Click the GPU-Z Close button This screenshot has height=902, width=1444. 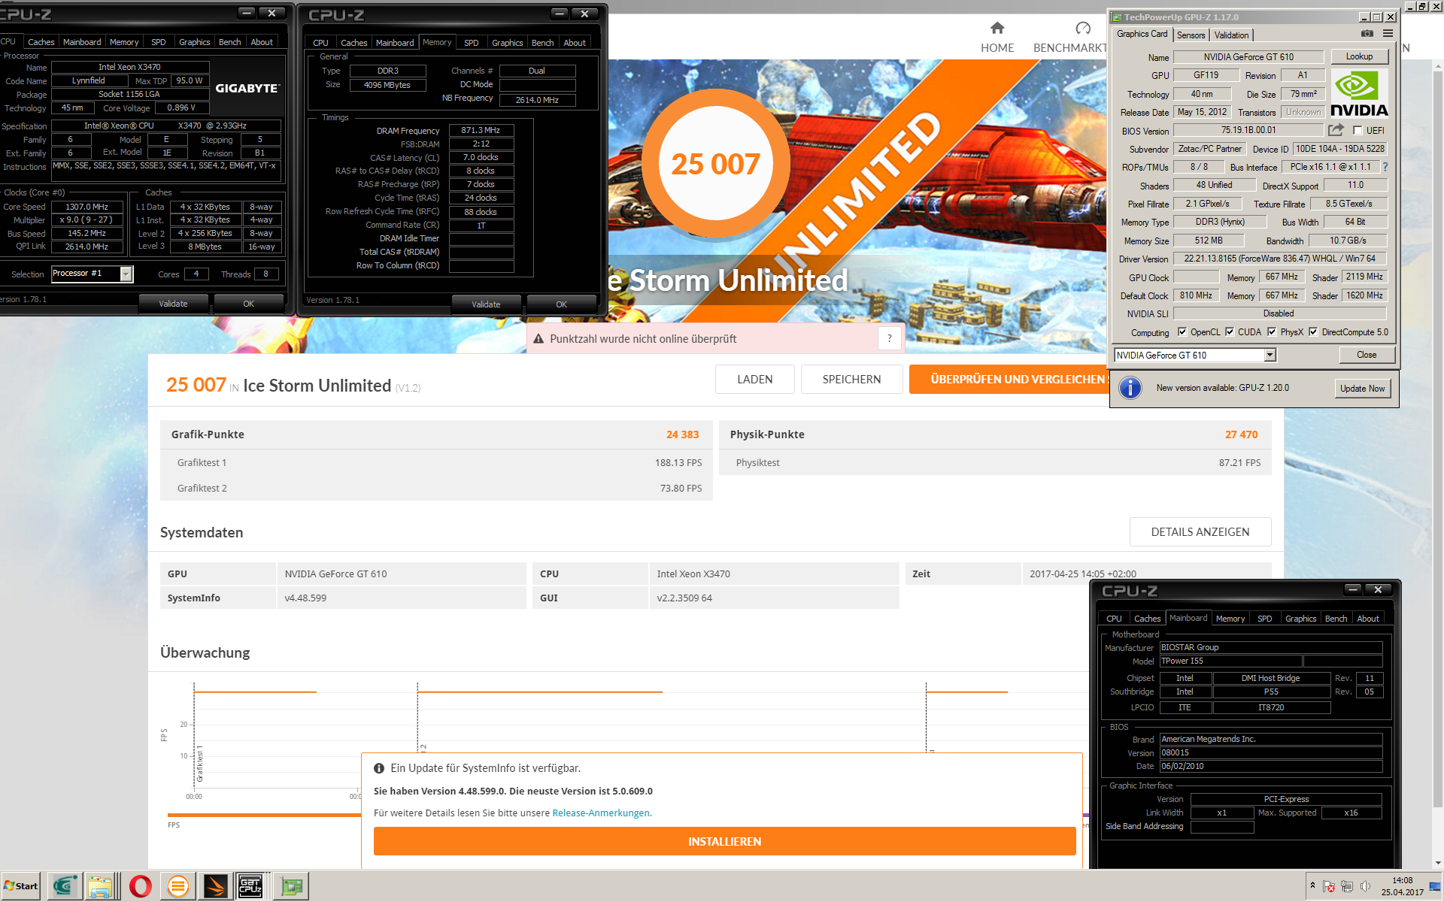click(x=1367, y=355)
